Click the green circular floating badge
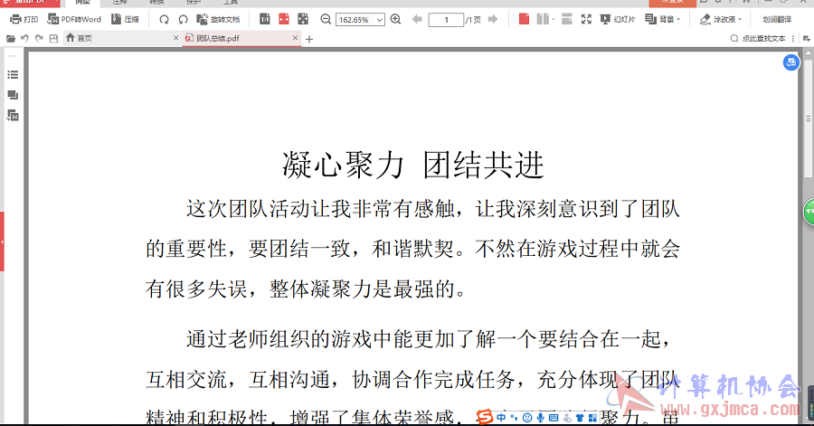The width and height of the screenshot is (814, 426). click(809, 212)
